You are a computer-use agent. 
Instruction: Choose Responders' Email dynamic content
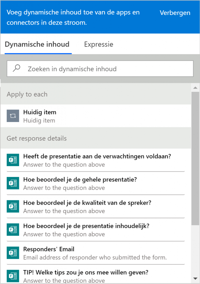(96, 253)
